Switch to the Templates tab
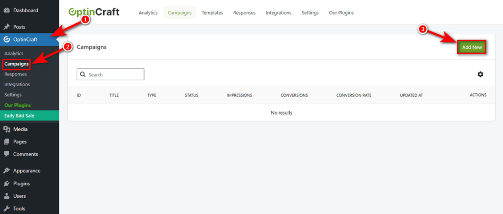Image resolution: width=503 pixels, height=214 pixels. coord(212,13)
